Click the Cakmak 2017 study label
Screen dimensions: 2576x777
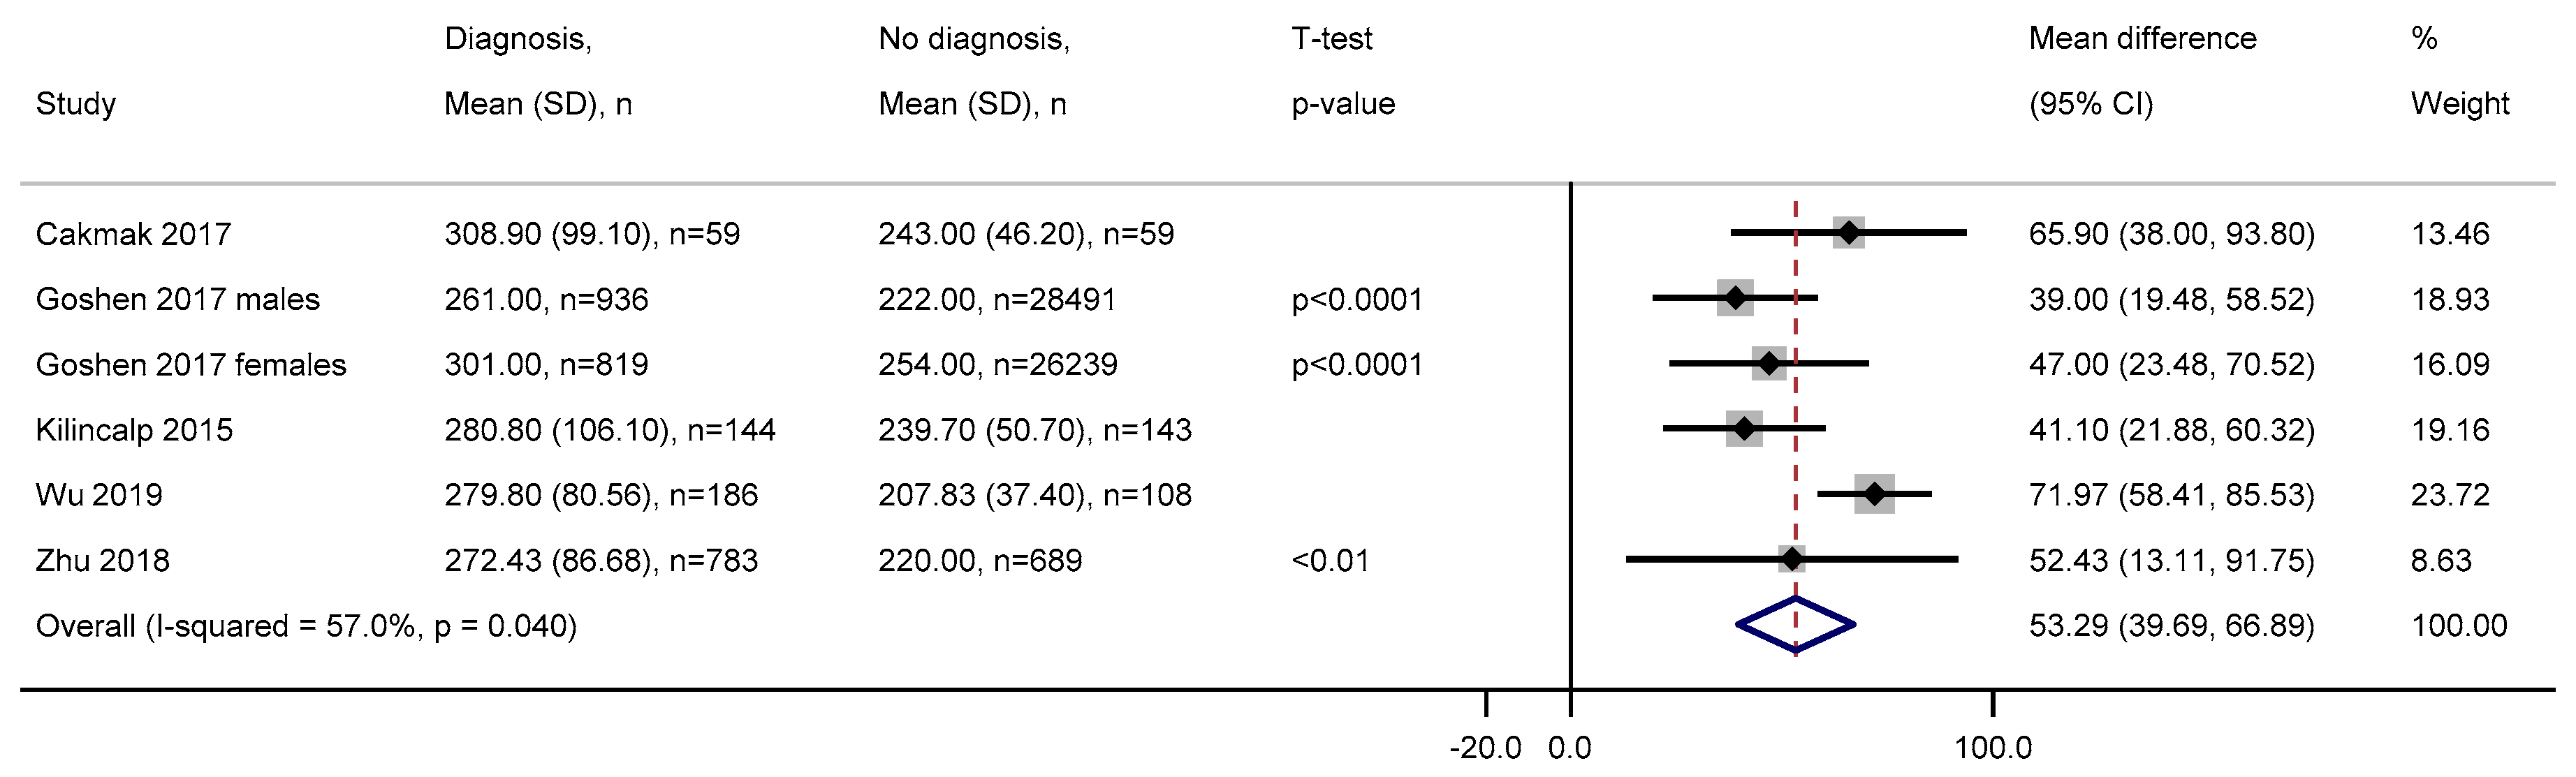pos(133,234)
